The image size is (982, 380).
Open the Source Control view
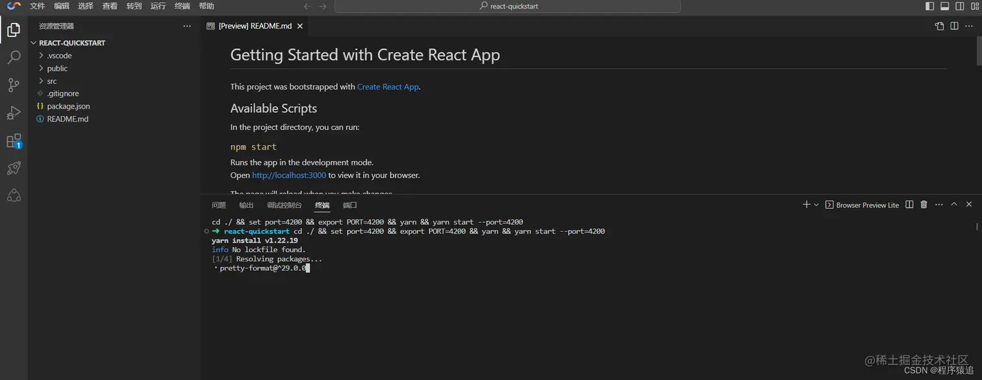[14, 85]
